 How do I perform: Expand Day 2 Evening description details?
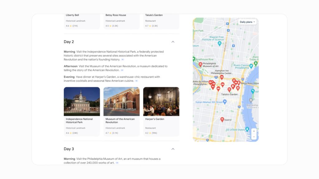pos(136,81)
